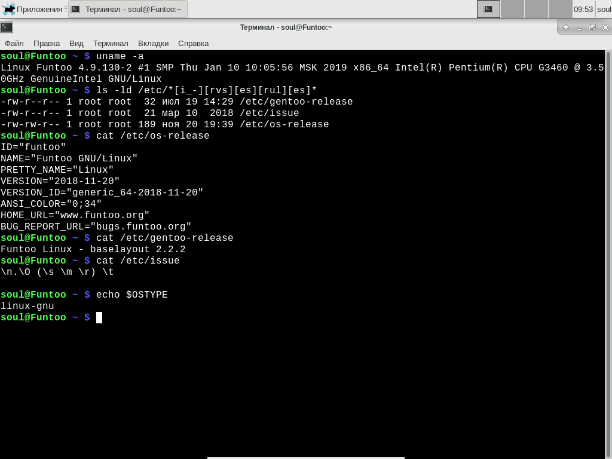Open the Терминал menu
This screenshot has height=459, width=612.
coord(111,43)
